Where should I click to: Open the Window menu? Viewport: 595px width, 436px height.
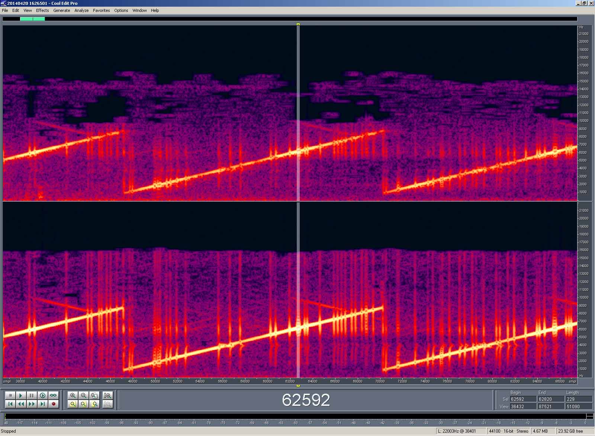coord(139,10)
